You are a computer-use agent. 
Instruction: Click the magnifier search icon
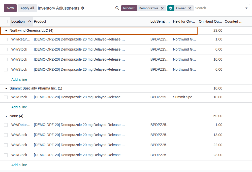click(117, 8)
